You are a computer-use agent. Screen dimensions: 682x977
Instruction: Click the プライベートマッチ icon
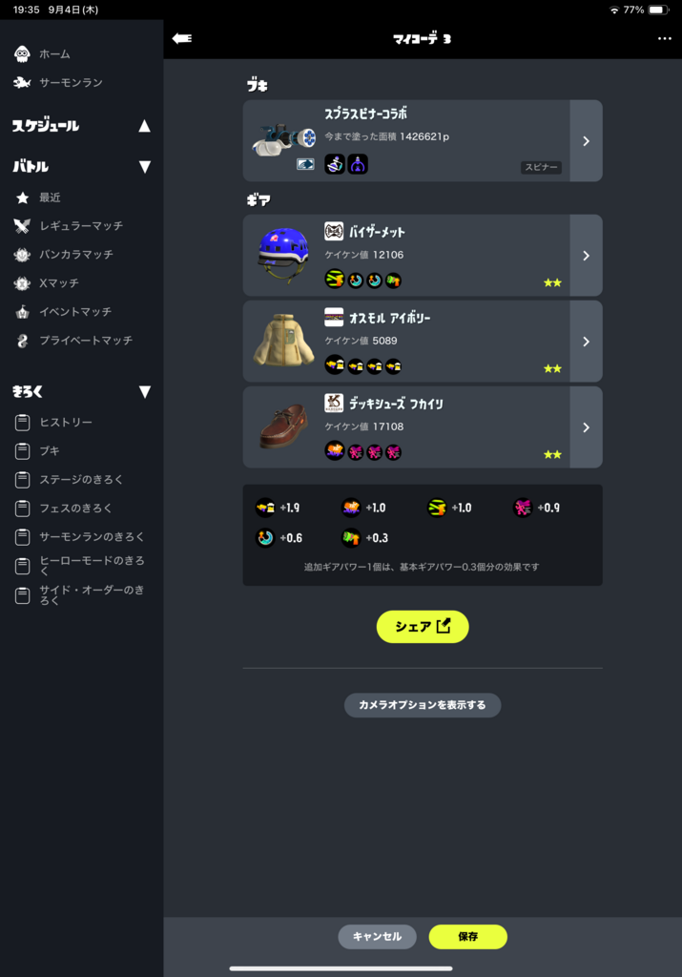tap(23, 341)
